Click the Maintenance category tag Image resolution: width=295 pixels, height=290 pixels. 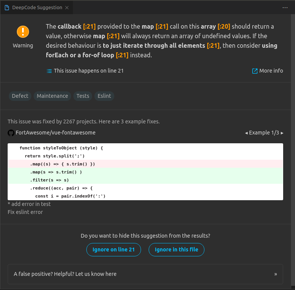tap(52, 96)
